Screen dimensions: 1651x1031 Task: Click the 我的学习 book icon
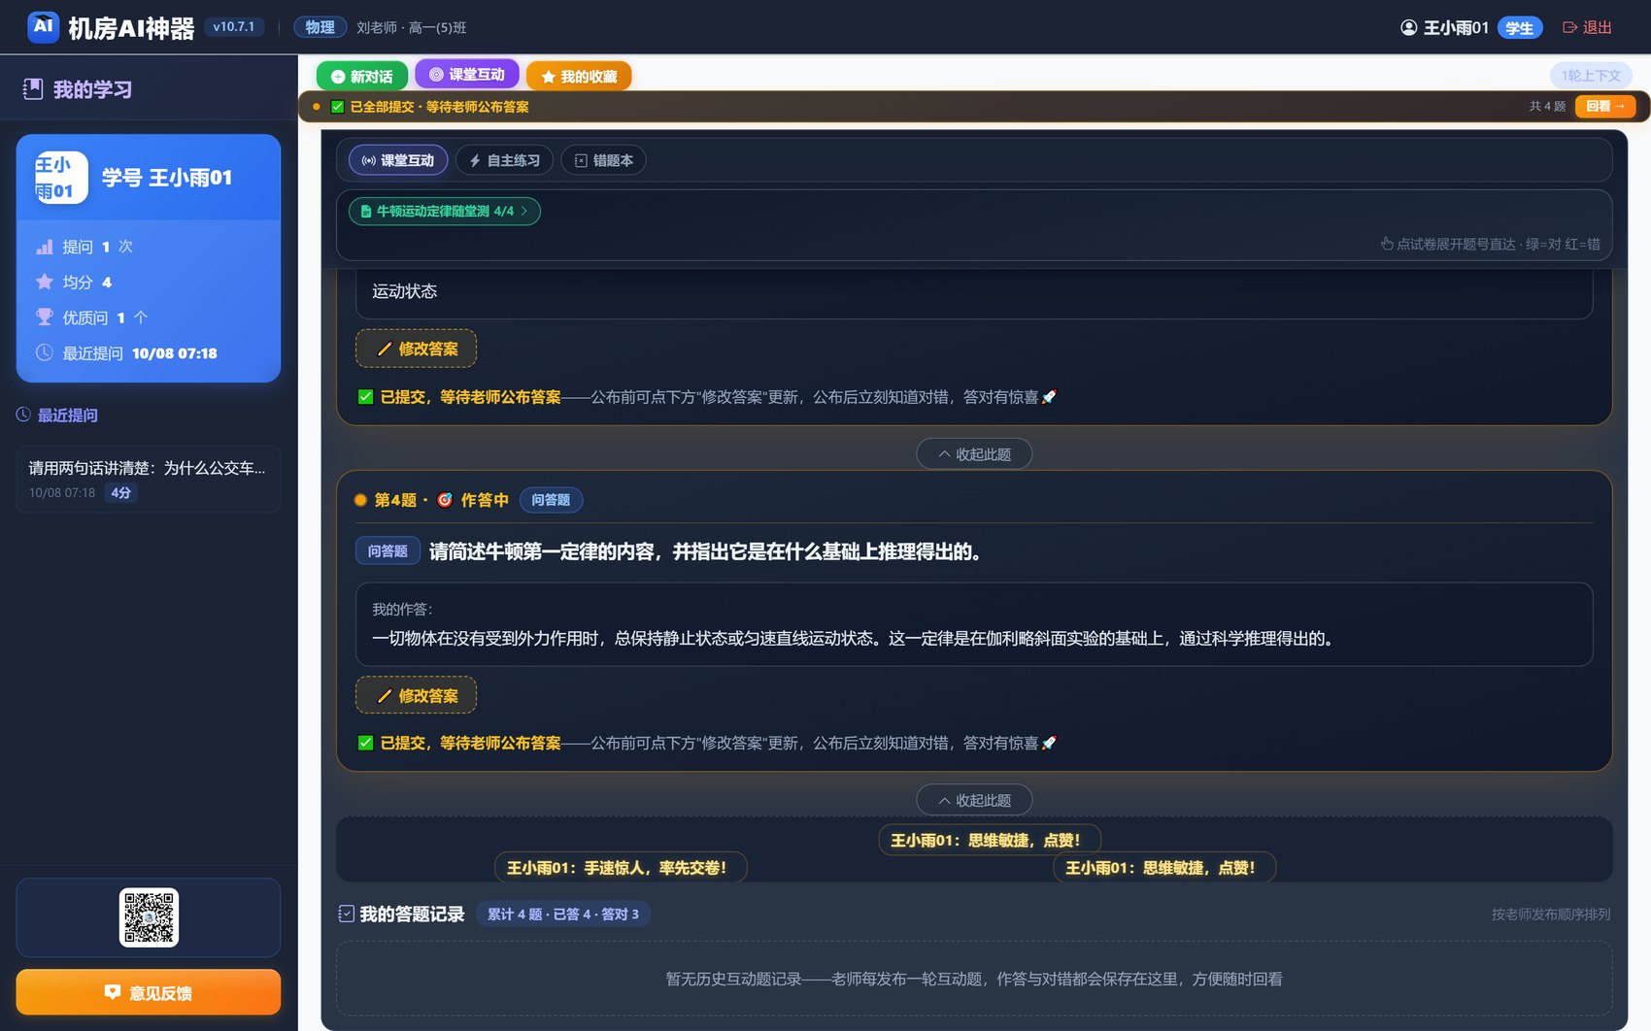33,89
